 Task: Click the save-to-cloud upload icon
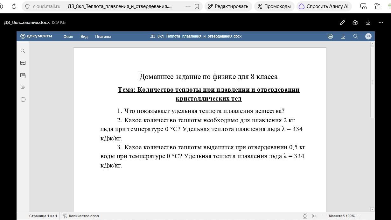(x=355, y=22)
